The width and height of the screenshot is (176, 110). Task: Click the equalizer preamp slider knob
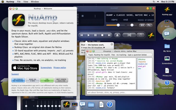click(x=26, y=106)
